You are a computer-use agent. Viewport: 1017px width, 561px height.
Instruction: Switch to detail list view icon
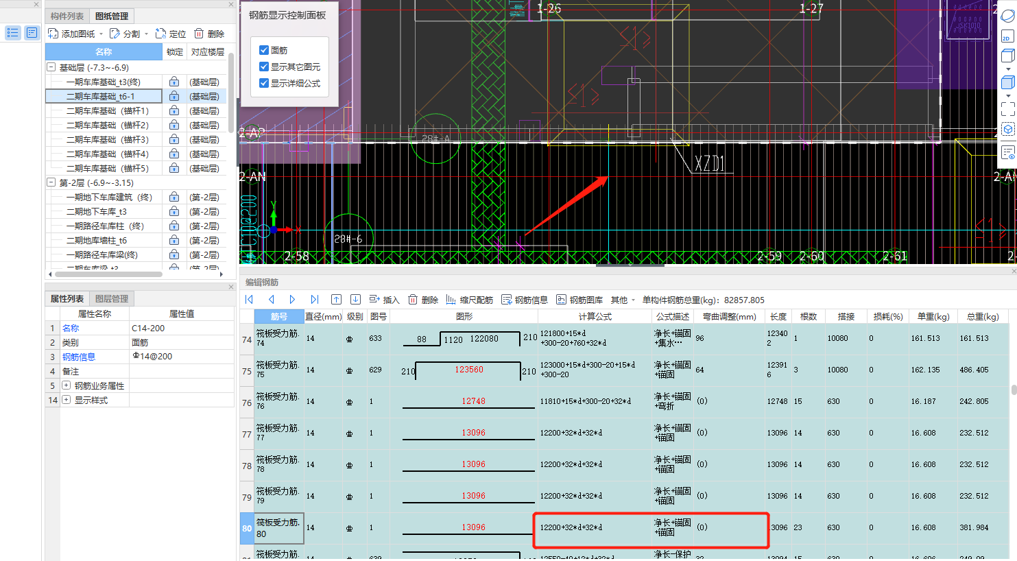click(32, 32)
